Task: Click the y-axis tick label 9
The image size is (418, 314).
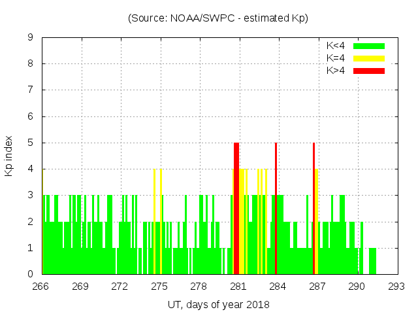Action: pos(30,38)
